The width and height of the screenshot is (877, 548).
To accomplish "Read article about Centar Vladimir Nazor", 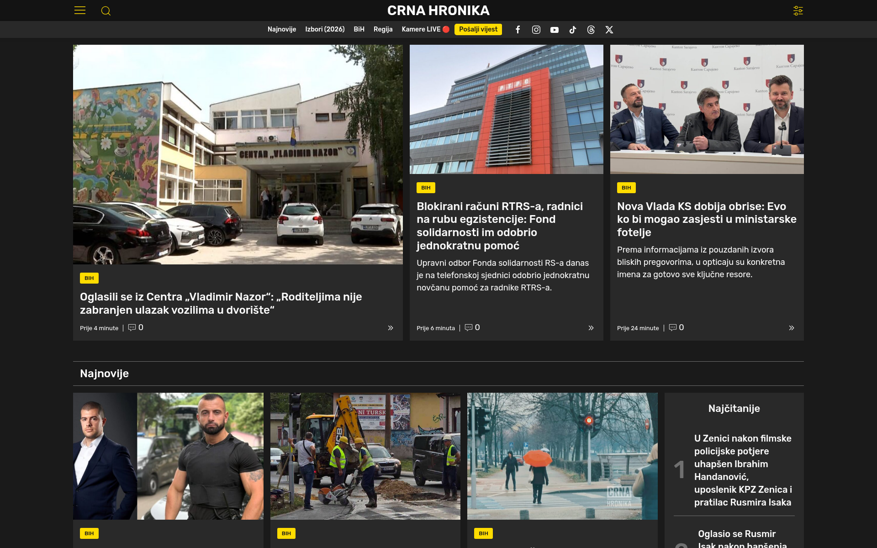I will click(221, 303).
